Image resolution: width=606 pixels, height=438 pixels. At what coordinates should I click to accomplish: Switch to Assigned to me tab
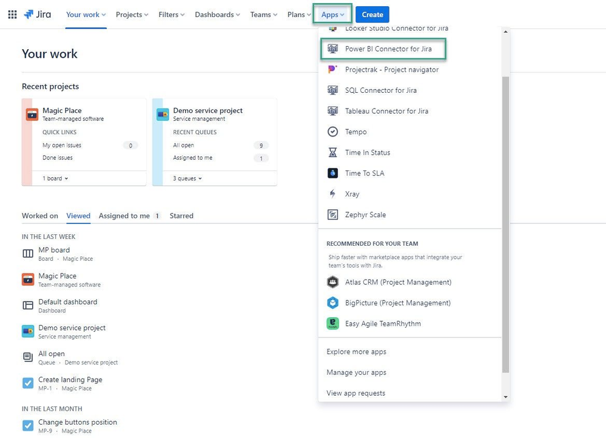click(130, 216)
